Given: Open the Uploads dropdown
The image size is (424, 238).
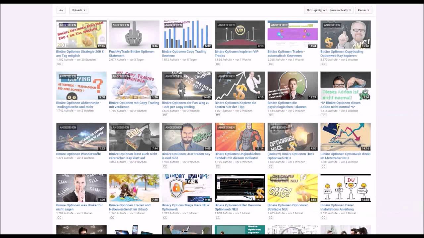Looking at the screenshot, I should [x=79, y=10].
